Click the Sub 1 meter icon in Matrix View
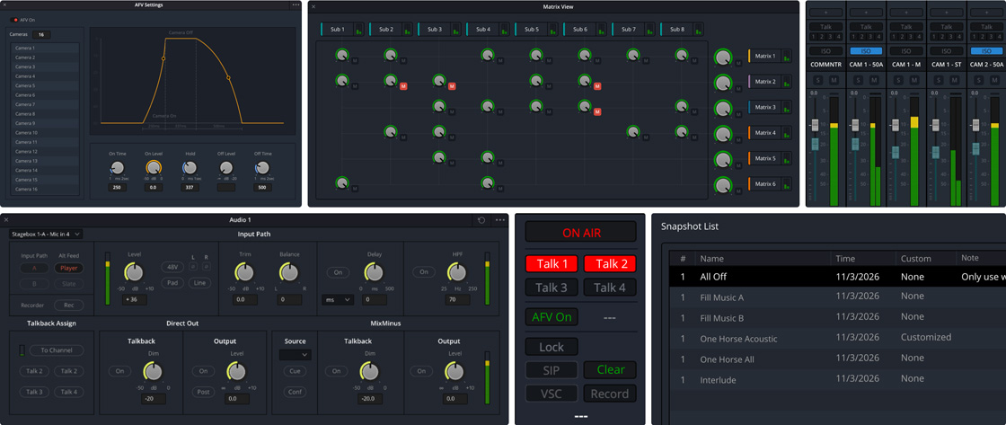 click(358, 30)
